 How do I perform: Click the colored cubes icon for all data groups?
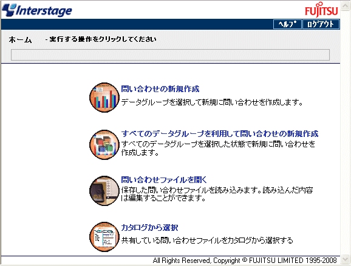[104, 145]
